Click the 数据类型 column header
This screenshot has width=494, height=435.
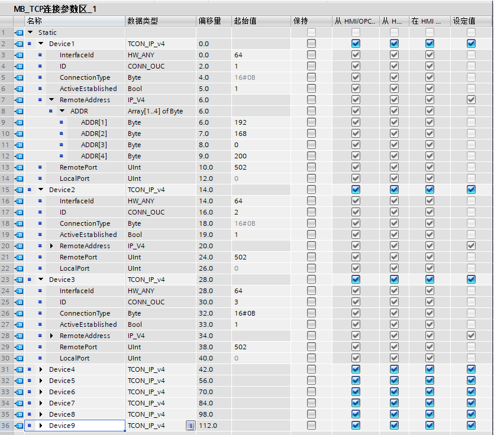161,21
